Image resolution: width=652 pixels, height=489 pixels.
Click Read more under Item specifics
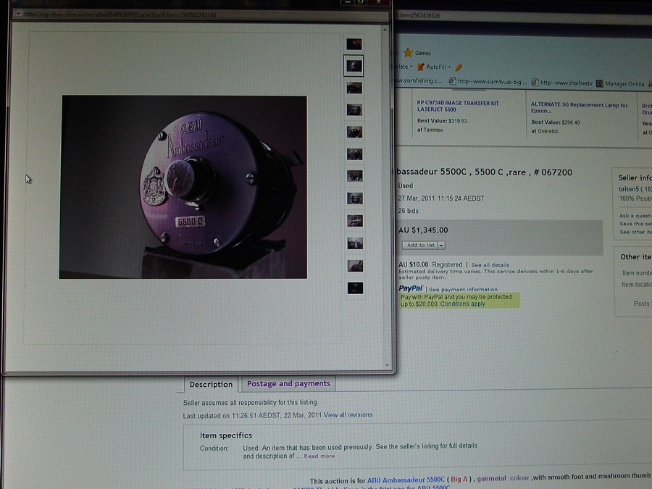(319, 456)
